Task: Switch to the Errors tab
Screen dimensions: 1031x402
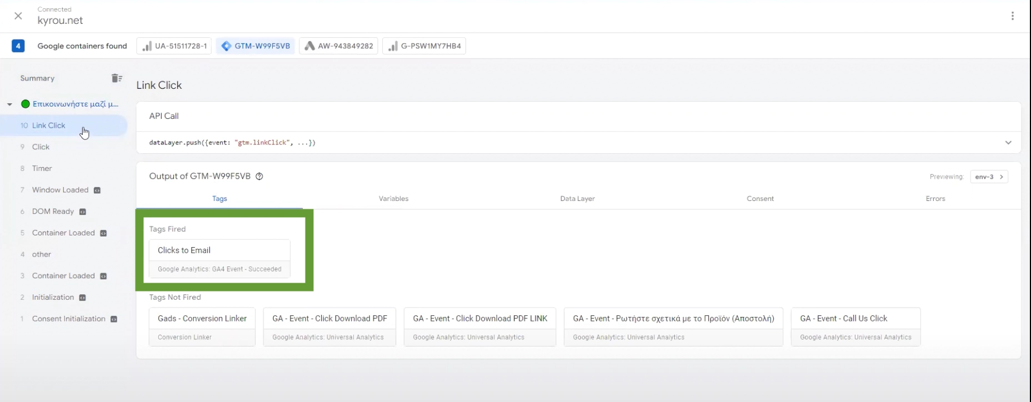Action: (x=935, y=199)
